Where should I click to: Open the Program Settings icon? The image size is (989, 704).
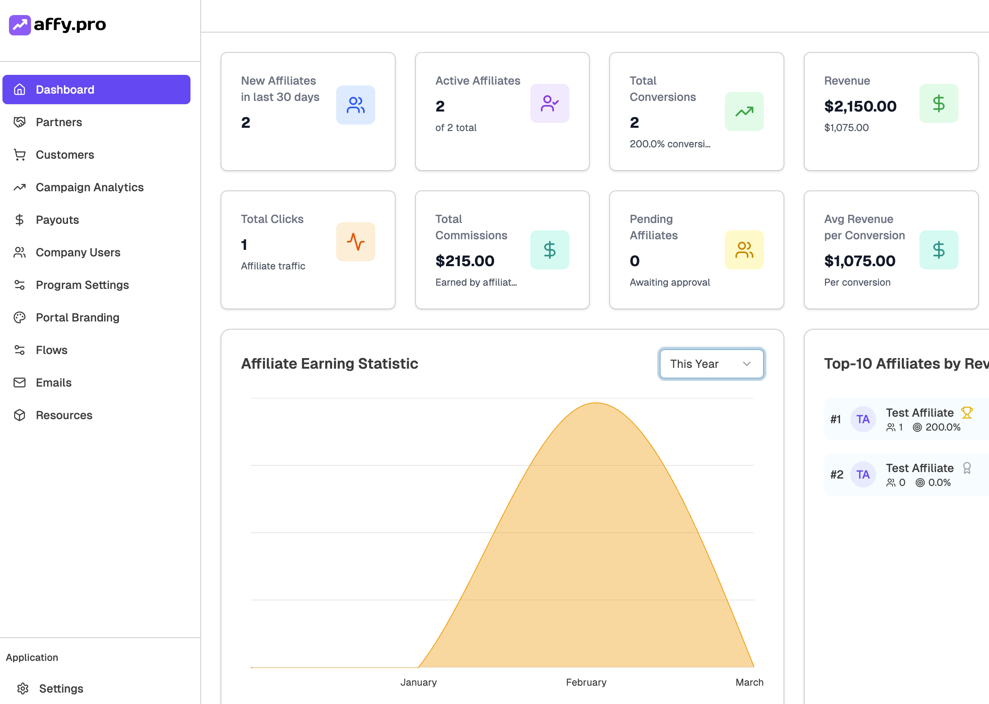click(20, 285)
